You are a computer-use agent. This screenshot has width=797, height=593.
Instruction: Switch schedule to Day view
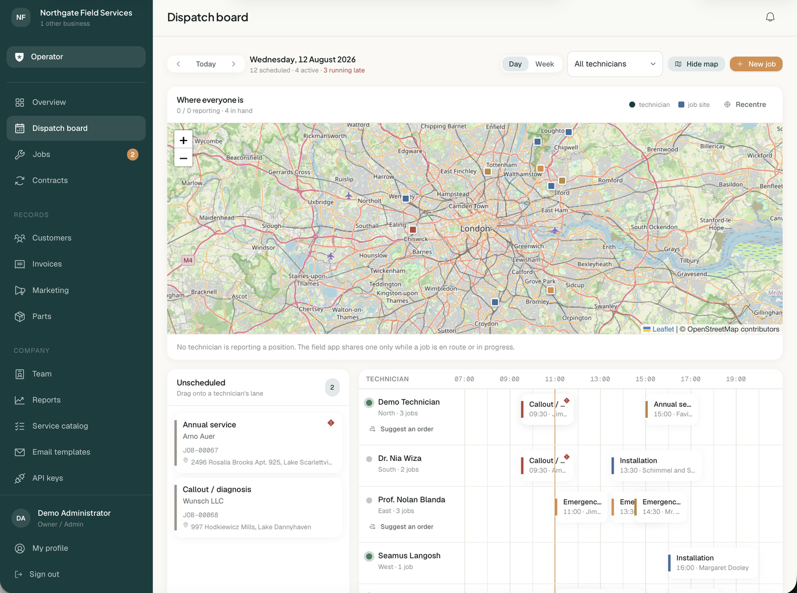tap(515, 64)
